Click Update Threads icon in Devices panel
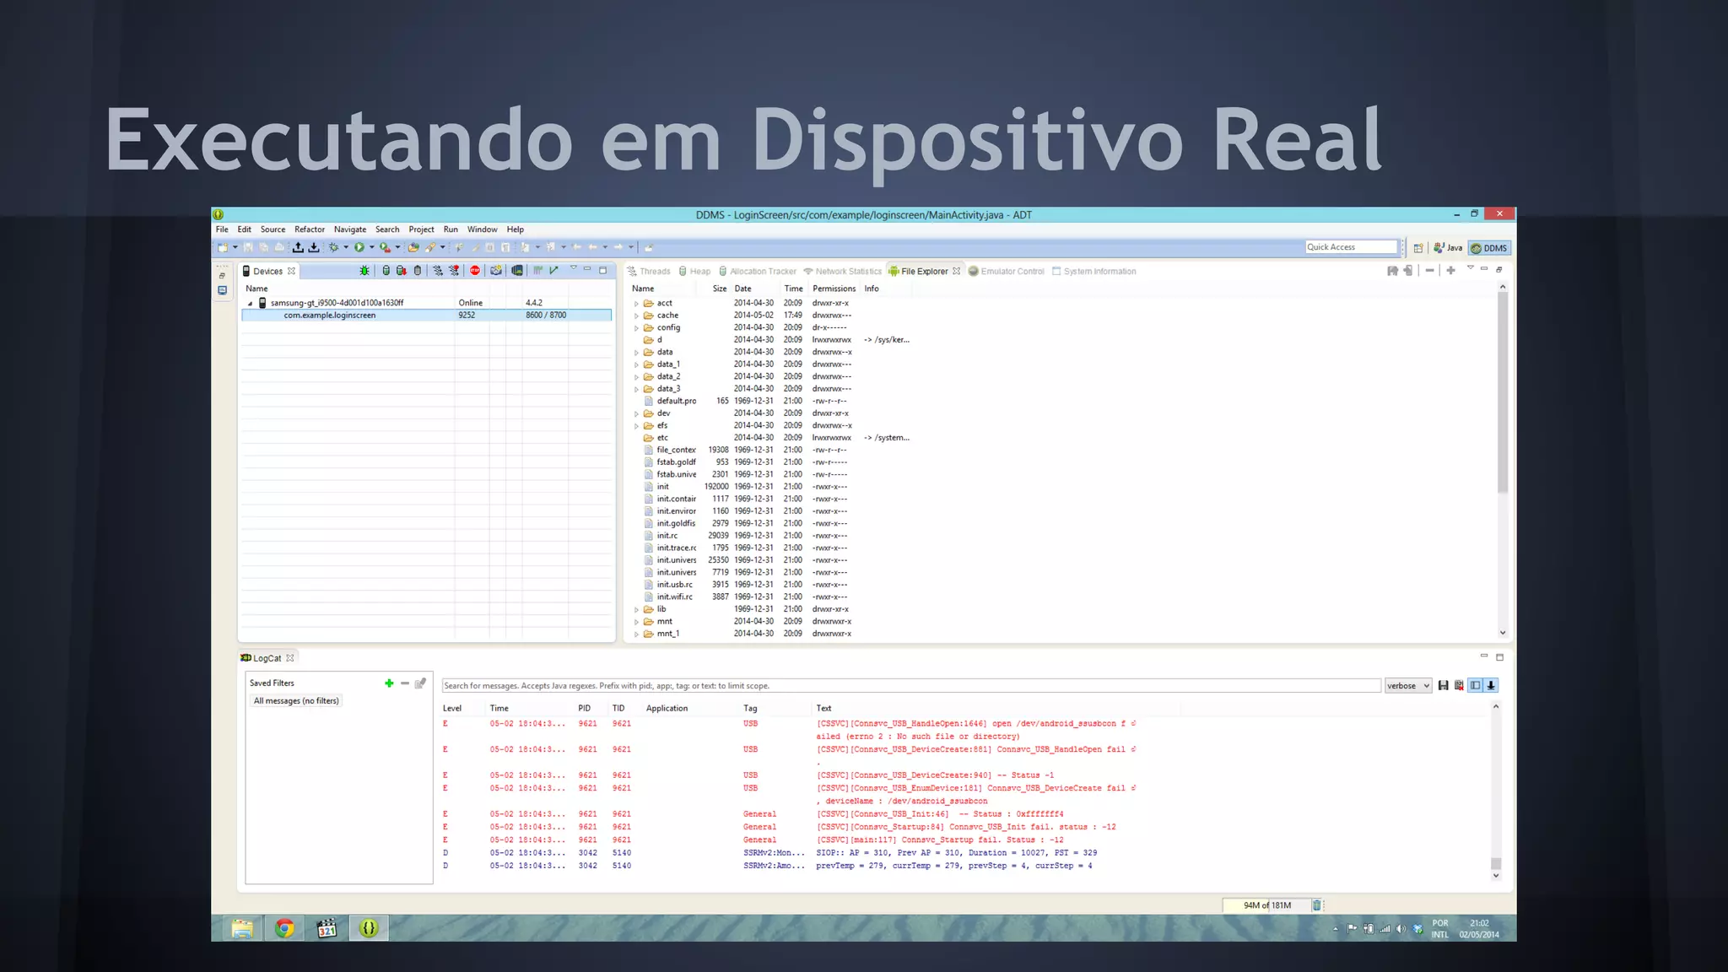The height and width of the screenshot is (972, 1728). pyautogui.click(x=438, y=271)
